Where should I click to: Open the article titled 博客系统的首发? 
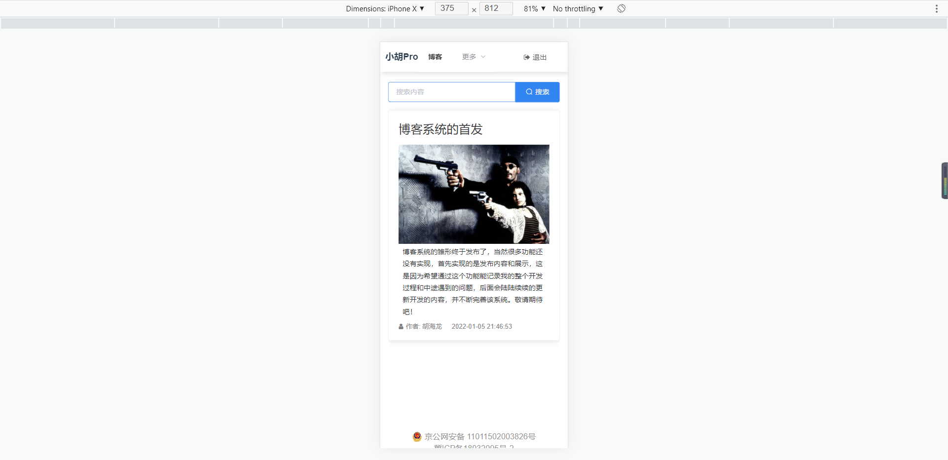440,129
